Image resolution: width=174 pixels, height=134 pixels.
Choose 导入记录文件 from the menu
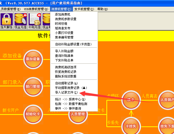coord(66,92)
